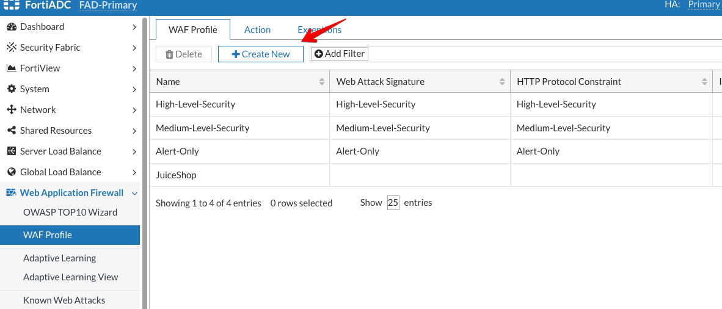Click the entries-per-page field showing 25
The width and height of the screenshot is (722, 309).
393,203
